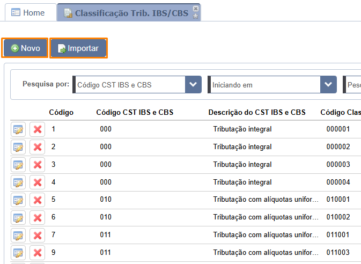Delete the record with code 1
This screenshot has width=361, height=264.
[x=38, y=129]
